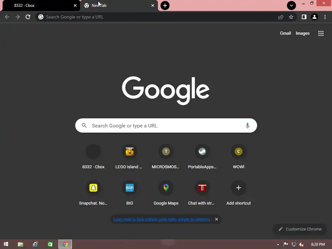Open the Google Maps shortcut

(x=166, y=193)
